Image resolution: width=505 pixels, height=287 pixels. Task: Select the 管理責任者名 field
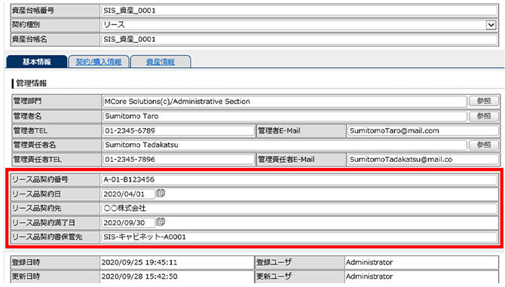[285, 145]
